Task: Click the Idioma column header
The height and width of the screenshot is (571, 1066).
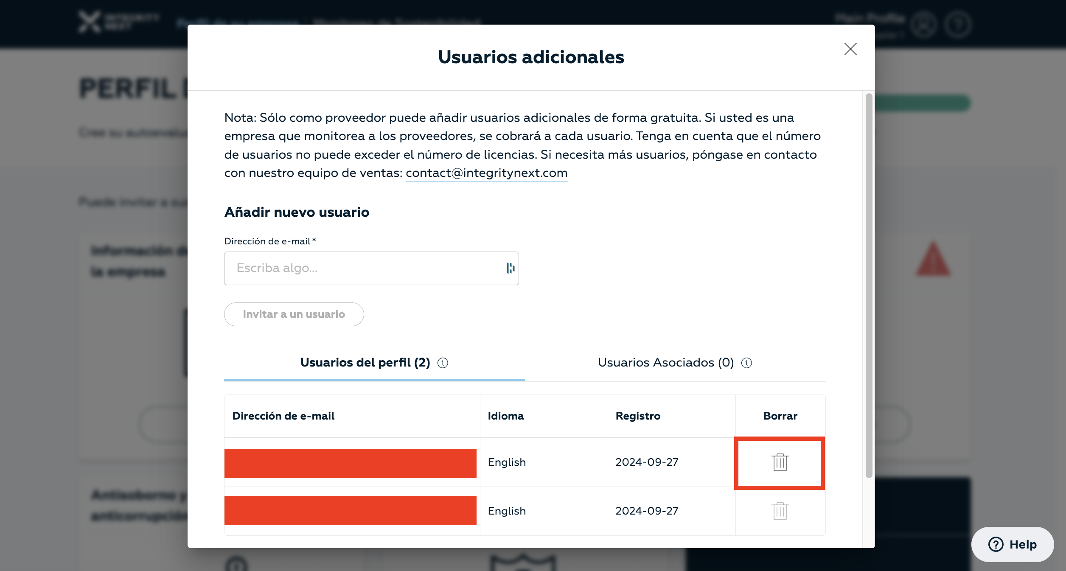Action: click(506, 416)
